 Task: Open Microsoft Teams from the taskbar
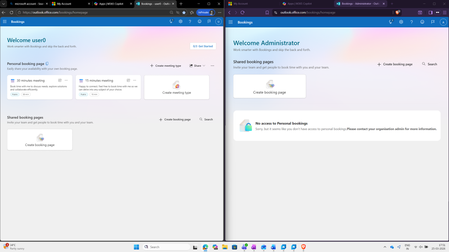244,247
